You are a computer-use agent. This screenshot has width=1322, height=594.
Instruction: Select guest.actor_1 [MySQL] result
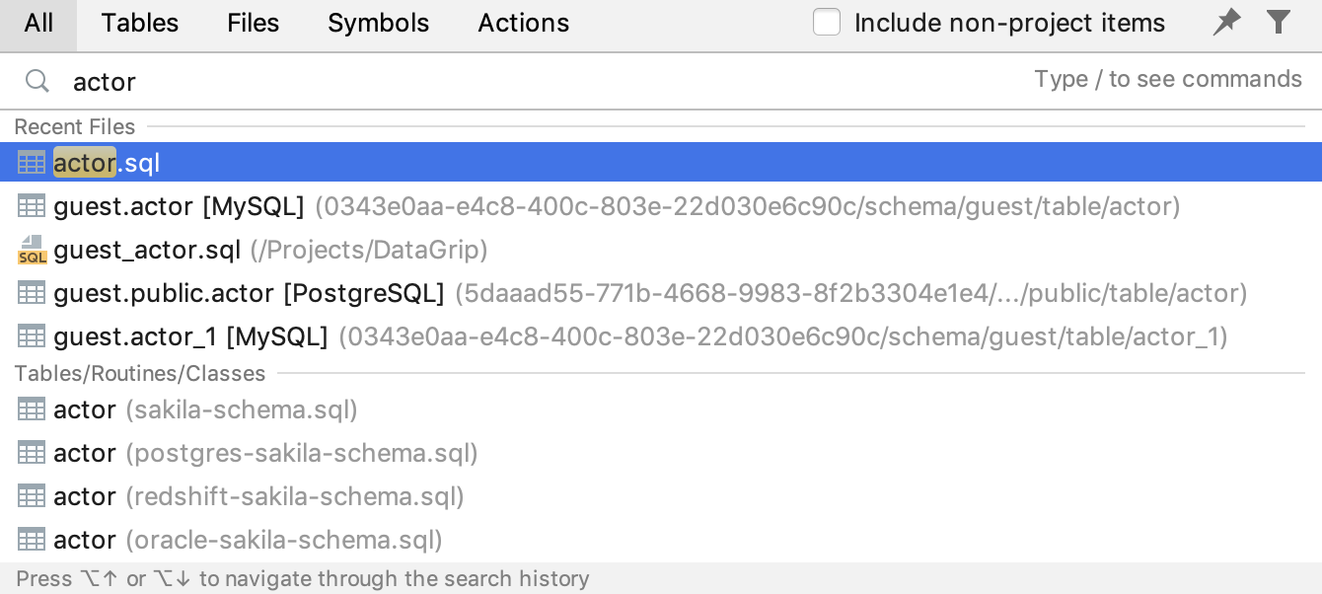pos(661,336)
